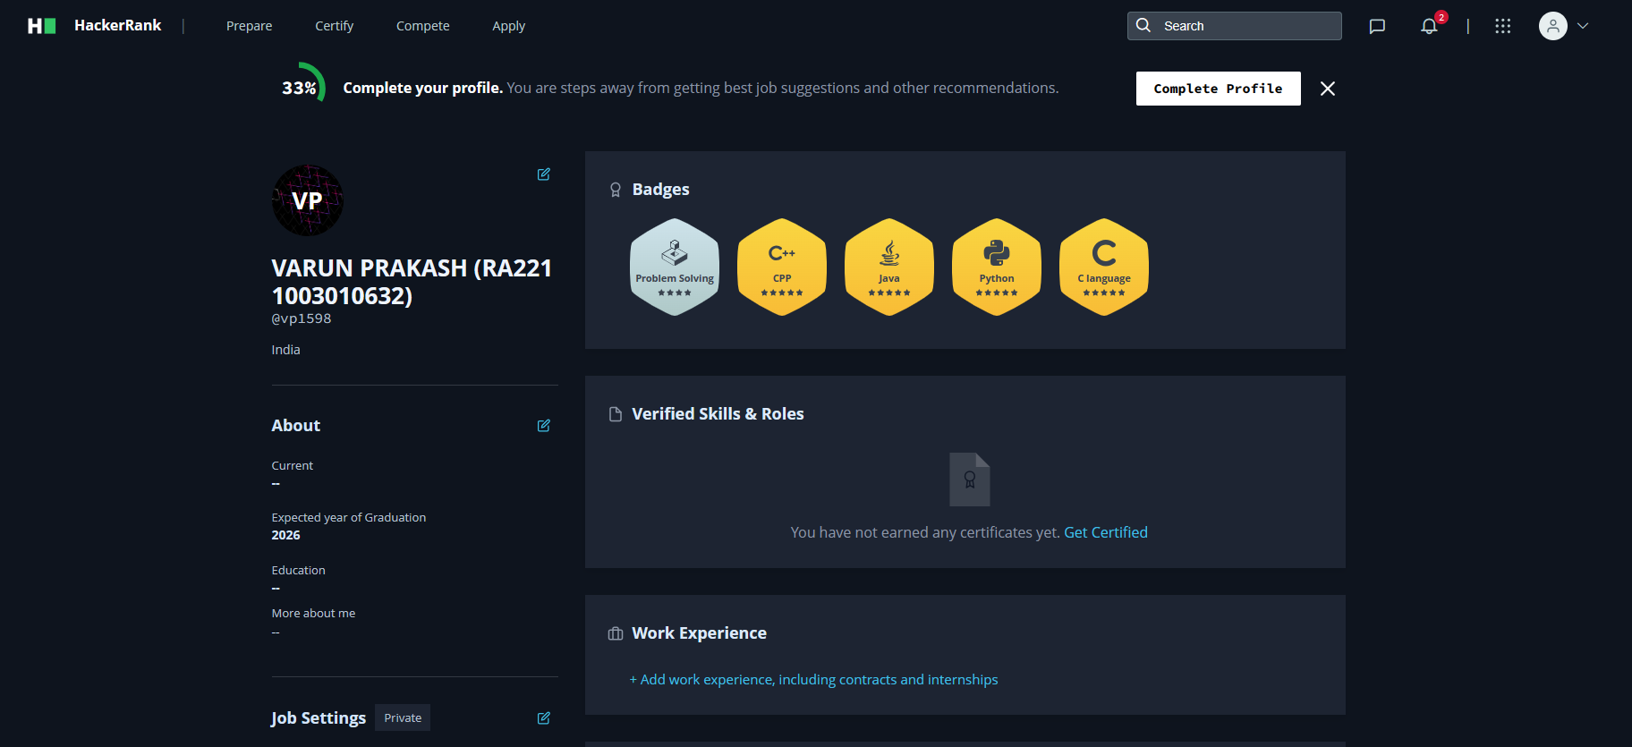Click the Complete Profile button
Screen dimensions: 1632x747
[1218, 89]
